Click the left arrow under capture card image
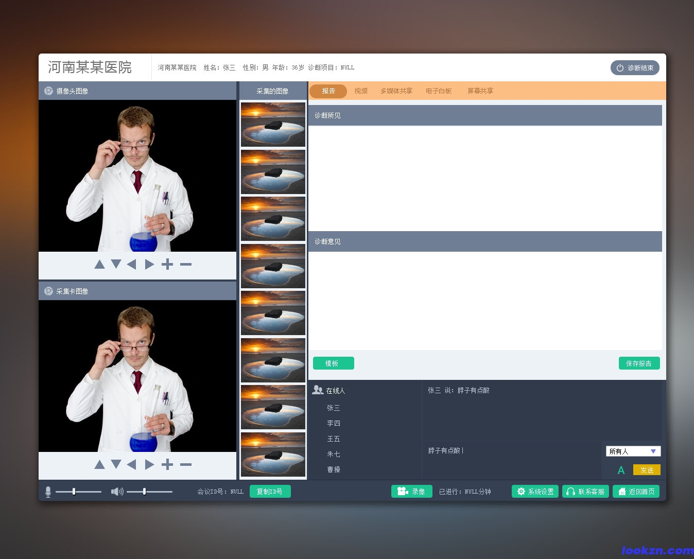Image resolution: width=694 pixels, height=559 pixels. tap(132, 465)
